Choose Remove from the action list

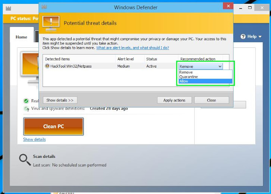tap(205, 72)
